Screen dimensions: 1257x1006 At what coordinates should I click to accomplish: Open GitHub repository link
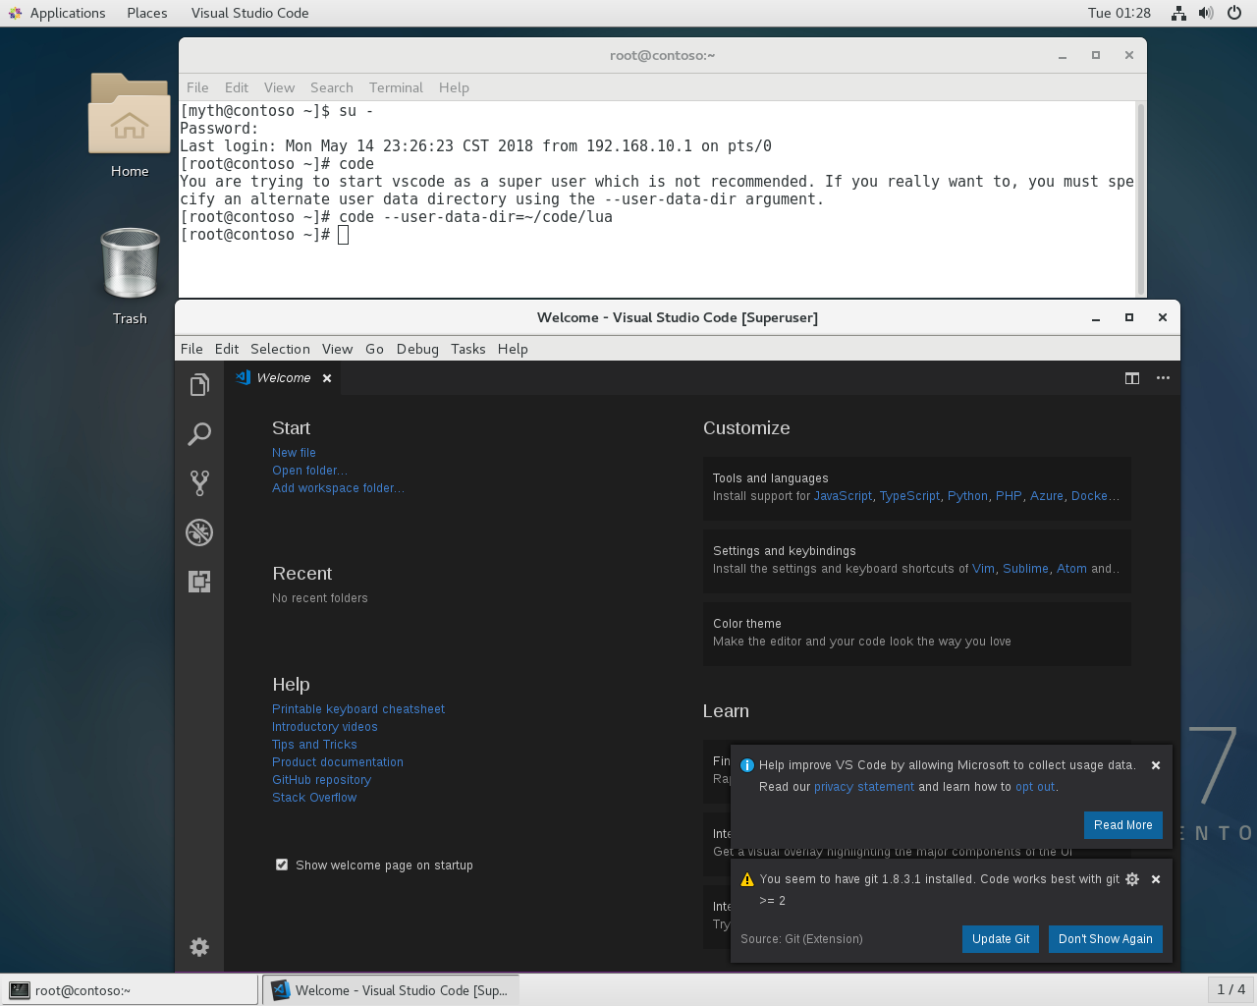[321, 780]
